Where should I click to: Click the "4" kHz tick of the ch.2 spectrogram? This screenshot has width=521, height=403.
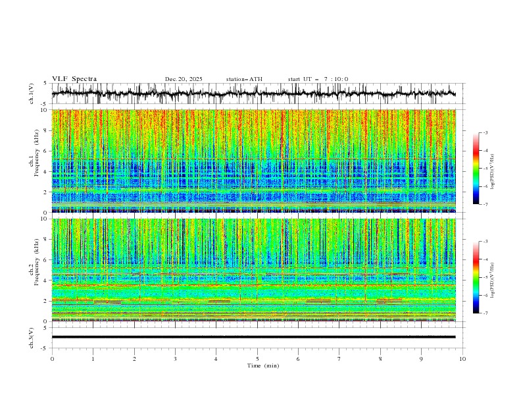47,281
